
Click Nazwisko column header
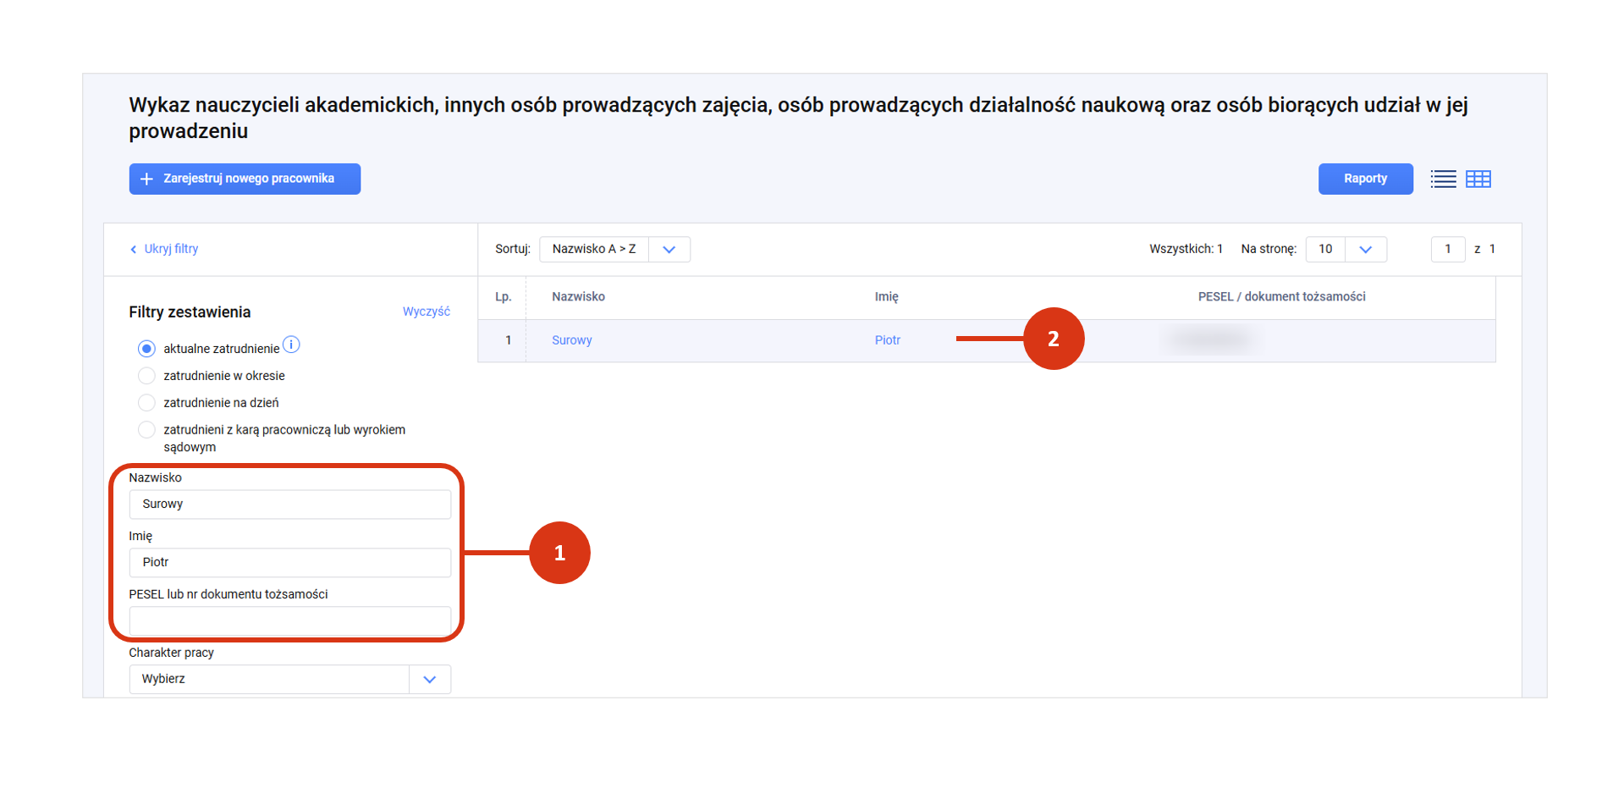(578, 296)
